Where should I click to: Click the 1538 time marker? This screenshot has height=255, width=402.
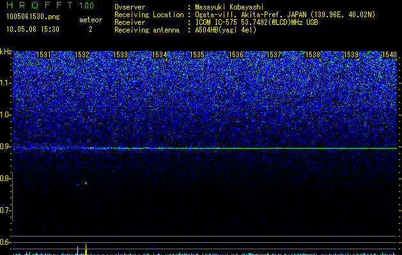pyautogui.click(x=313, y=55)
